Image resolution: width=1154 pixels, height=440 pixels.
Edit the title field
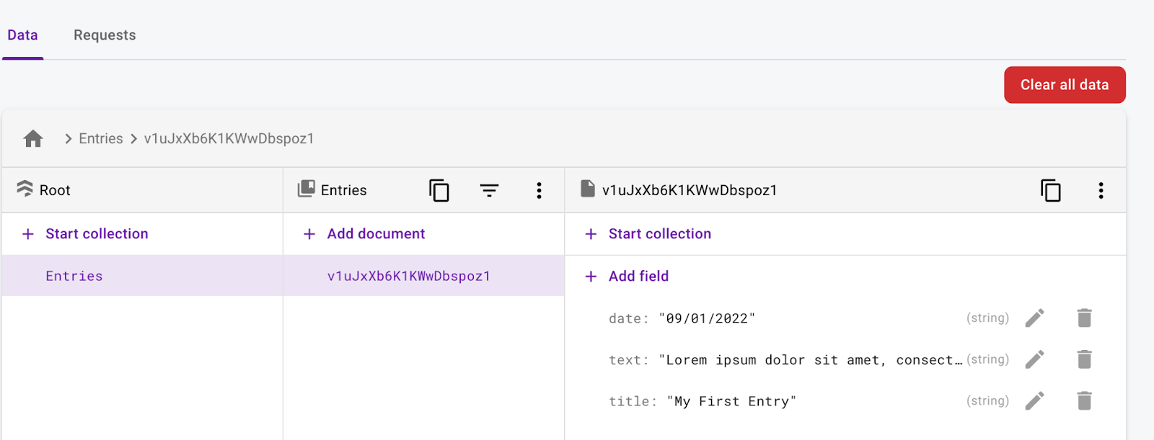[1034, 401]
